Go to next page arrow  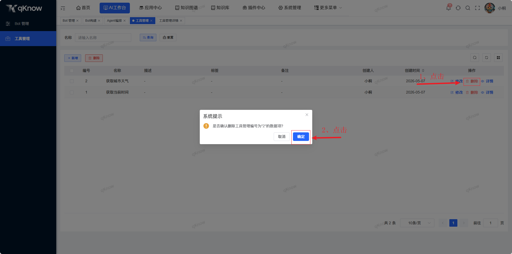click(464, 223)
